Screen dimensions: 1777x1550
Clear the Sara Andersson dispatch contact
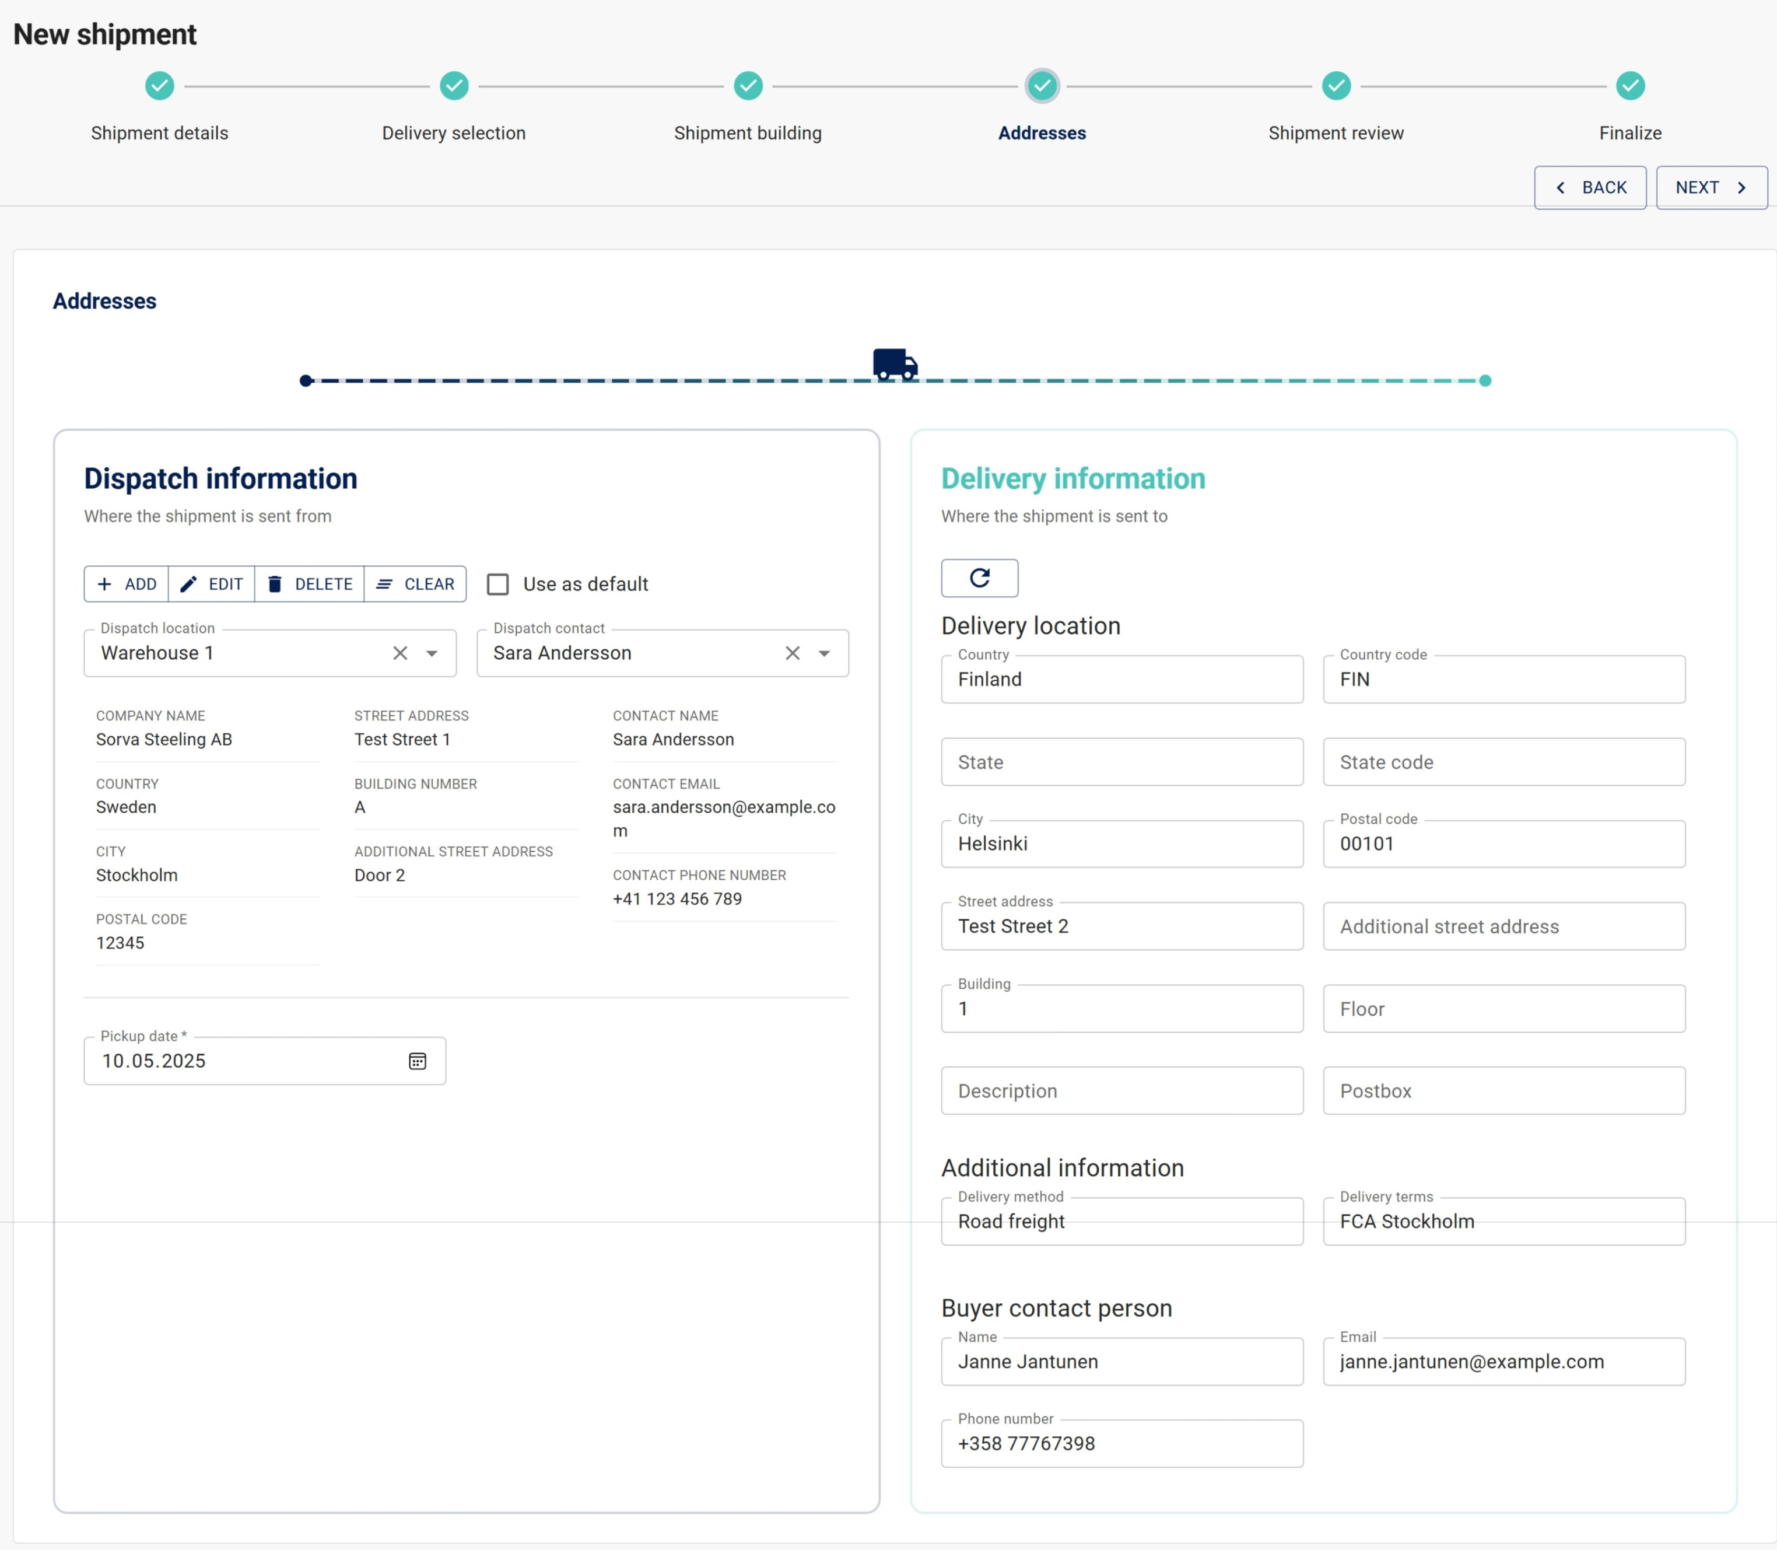point(792,653)
